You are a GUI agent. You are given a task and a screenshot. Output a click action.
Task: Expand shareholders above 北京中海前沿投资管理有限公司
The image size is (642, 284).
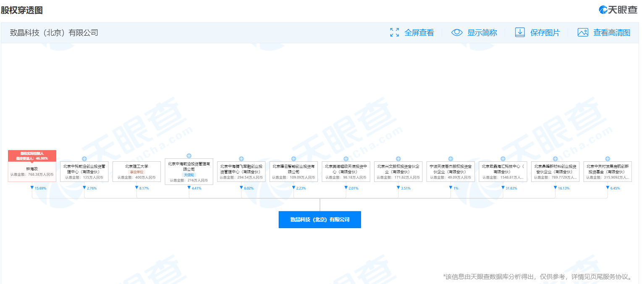[x=189, y=156]
